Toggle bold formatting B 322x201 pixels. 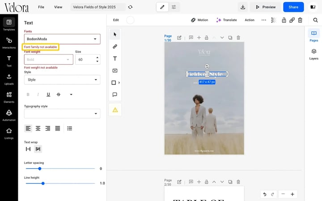click(x=28, y=95)
